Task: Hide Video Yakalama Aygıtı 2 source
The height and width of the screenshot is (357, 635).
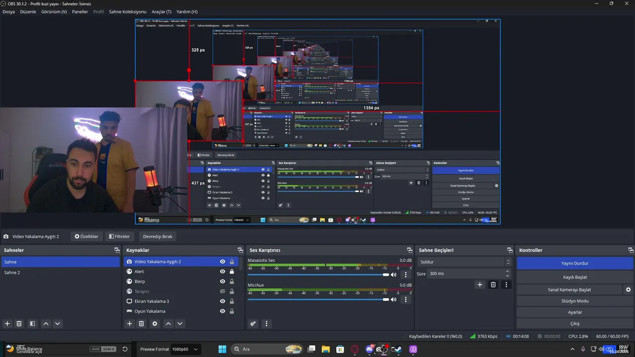Action: tap(223, 262)
